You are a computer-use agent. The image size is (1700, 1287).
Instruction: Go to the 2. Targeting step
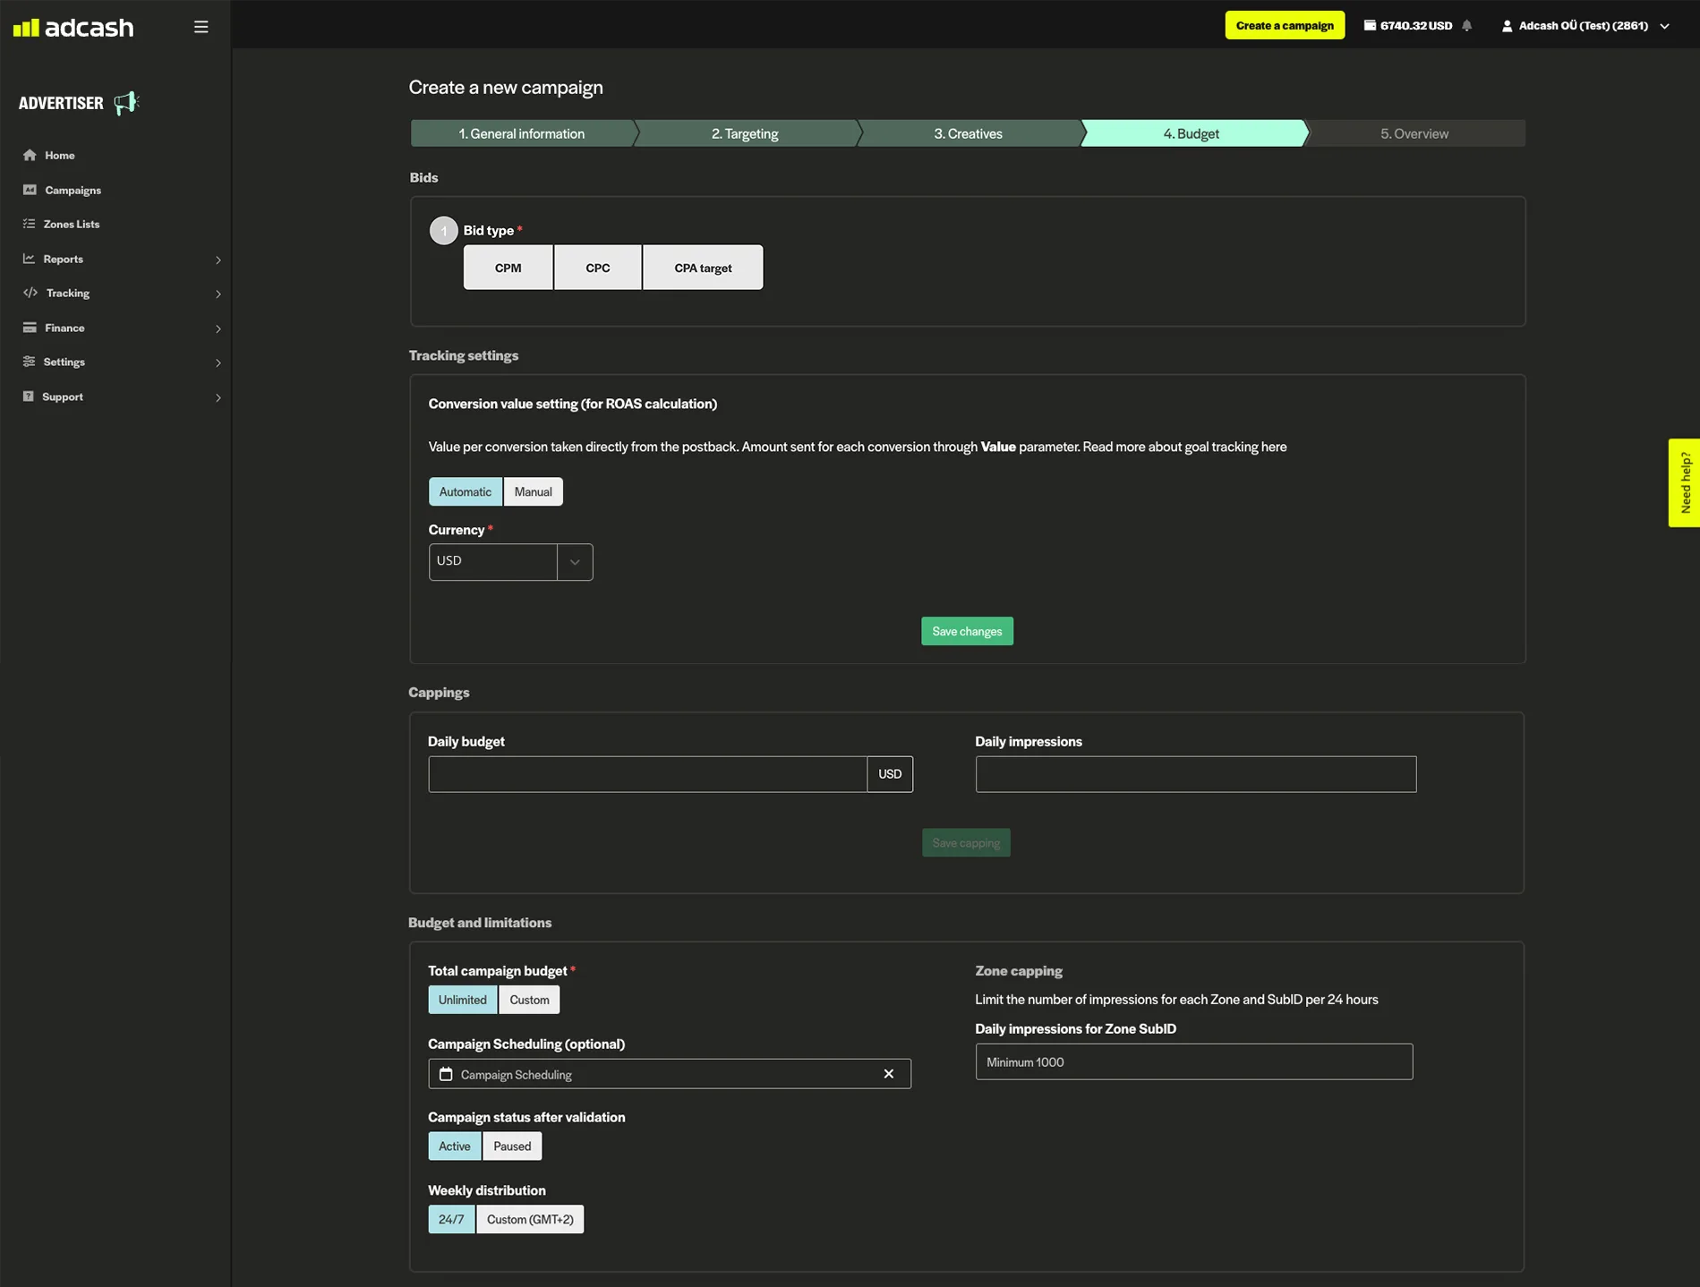tap(745, 132)
